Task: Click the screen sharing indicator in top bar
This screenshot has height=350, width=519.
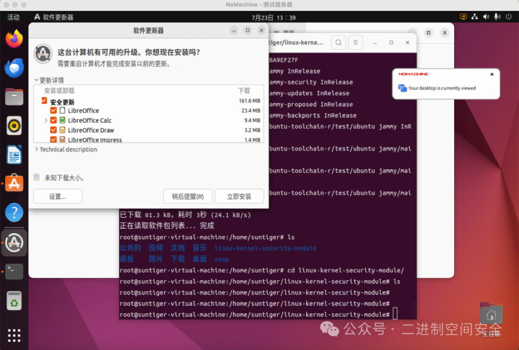Action: (463, 17)
